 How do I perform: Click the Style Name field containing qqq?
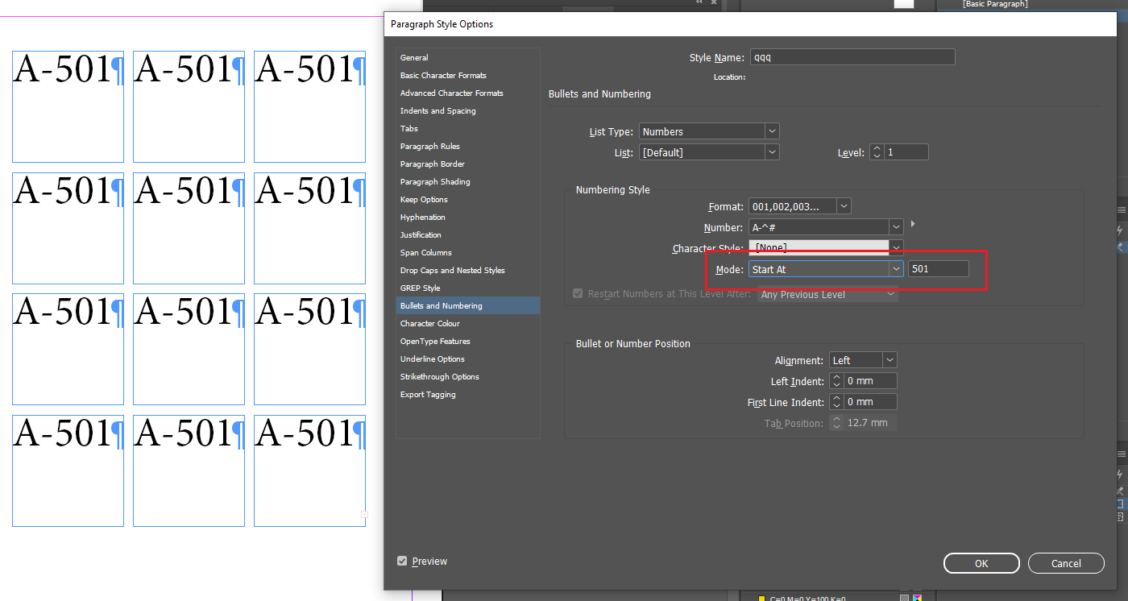click(x=852, y=56)
